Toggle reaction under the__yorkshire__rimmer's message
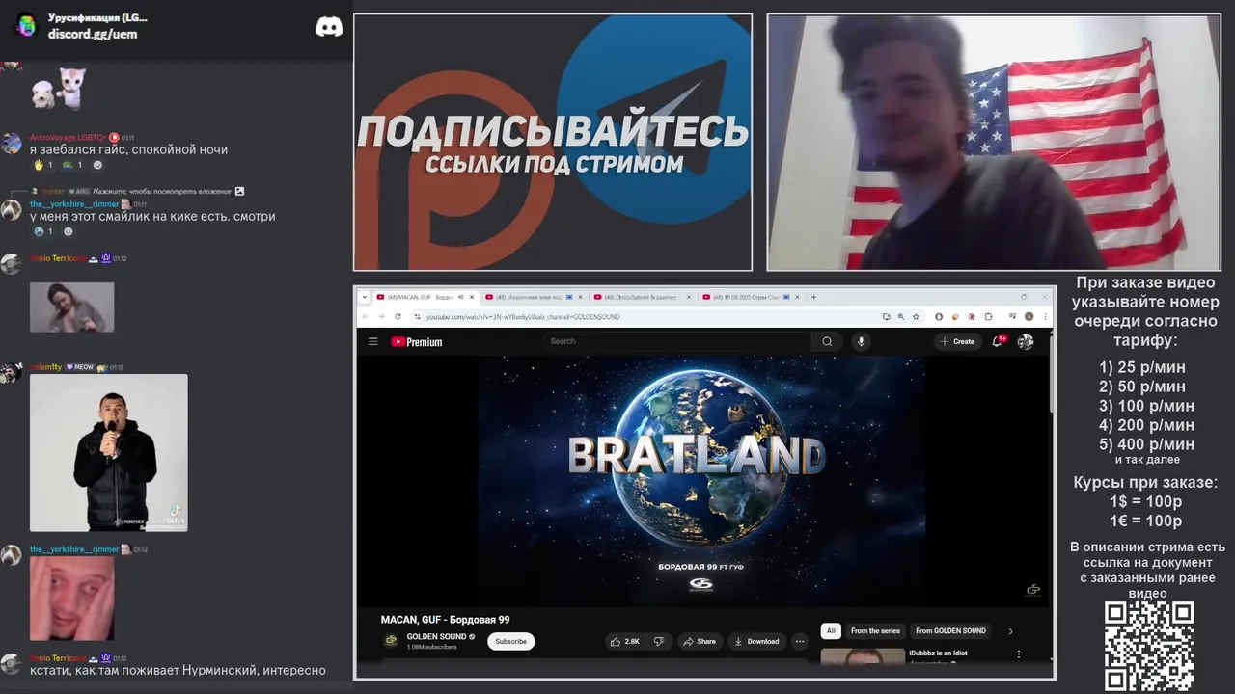The width and height of the screenshot is (1235, 694). pyautogui.click(x=42, y=231)
